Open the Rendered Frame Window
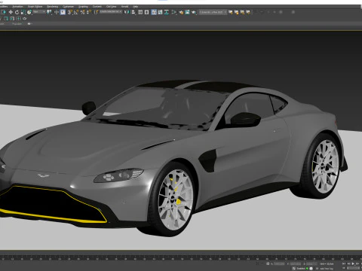This screenshot has height=271, width=362. tap(187, 12)
